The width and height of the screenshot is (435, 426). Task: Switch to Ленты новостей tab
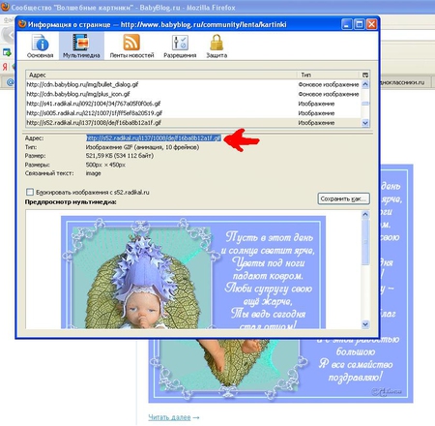(131, 46)
